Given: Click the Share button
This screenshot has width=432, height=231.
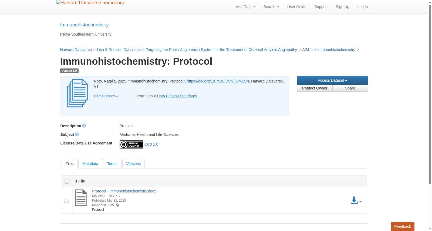Looking at the screenshot, I should (x=350, y=88).
